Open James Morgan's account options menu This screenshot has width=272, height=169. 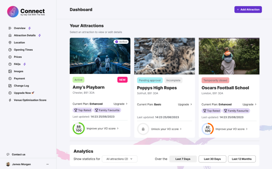click(47, 164)
